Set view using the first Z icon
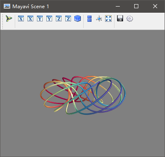 pyautogui.click(x=59, y=18)
